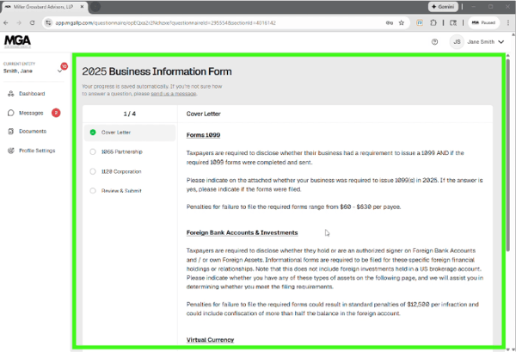Select the Cover Letter section
Screen dimensions: 516x352
pyautogui.click(x=116, y=133)
